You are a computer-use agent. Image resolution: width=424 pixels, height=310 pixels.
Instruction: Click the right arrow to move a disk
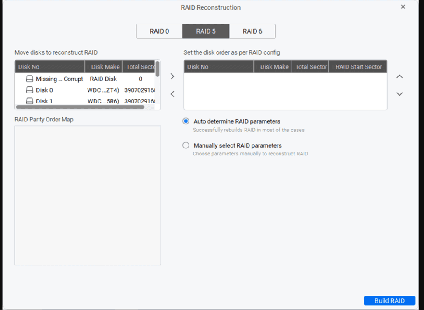(172, 76)
